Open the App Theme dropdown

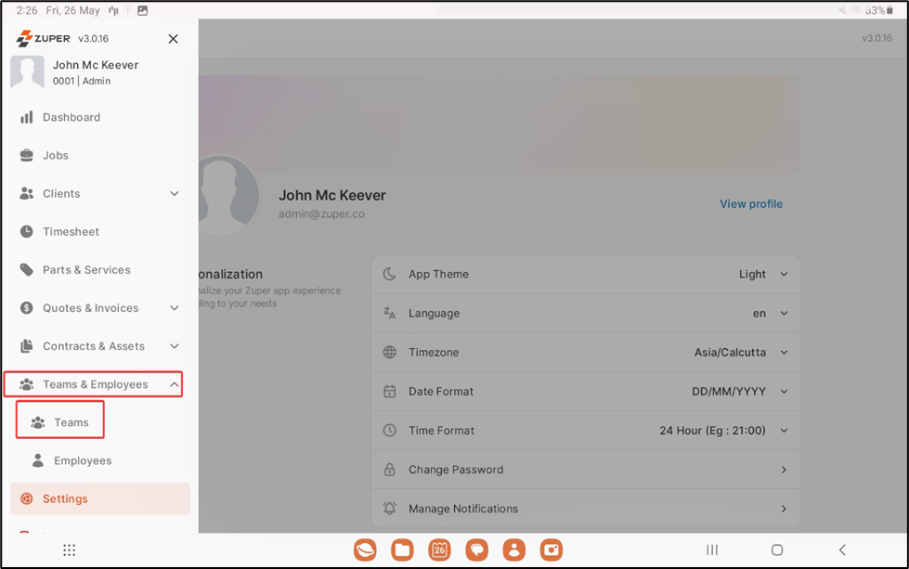point(763,275)
